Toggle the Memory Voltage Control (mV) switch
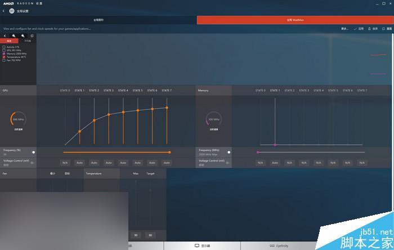 227,163
